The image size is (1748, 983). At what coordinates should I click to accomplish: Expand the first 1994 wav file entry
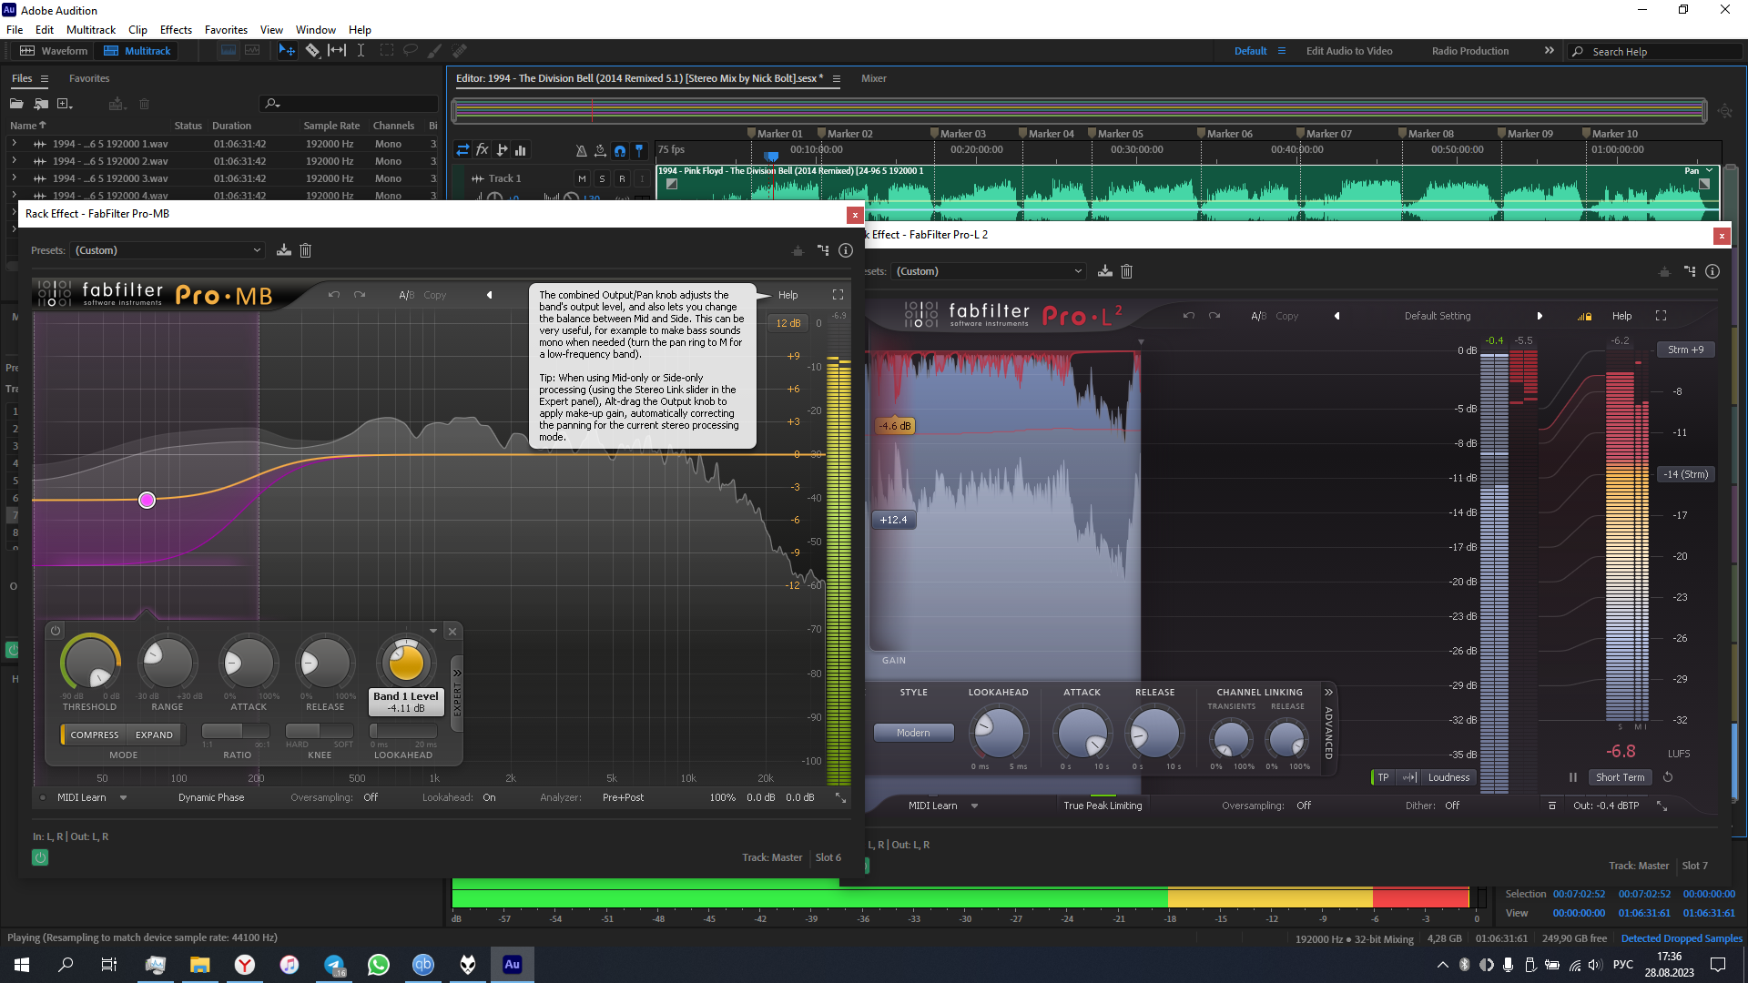(x=14, y=144)
